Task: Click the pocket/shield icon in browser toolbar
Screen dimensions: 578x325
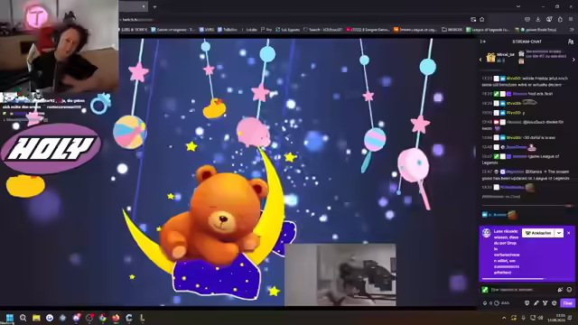Action: point(527,19)
